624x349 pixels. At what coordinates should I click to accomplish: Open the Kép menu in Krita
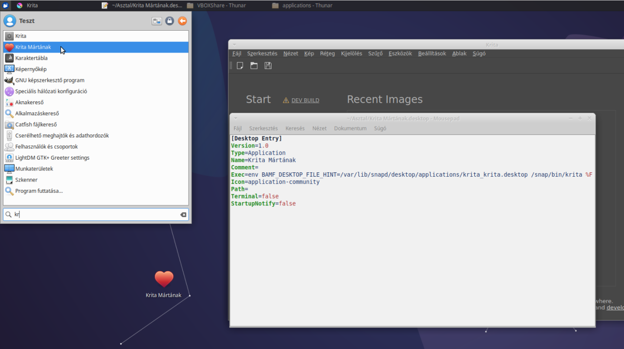309,54
